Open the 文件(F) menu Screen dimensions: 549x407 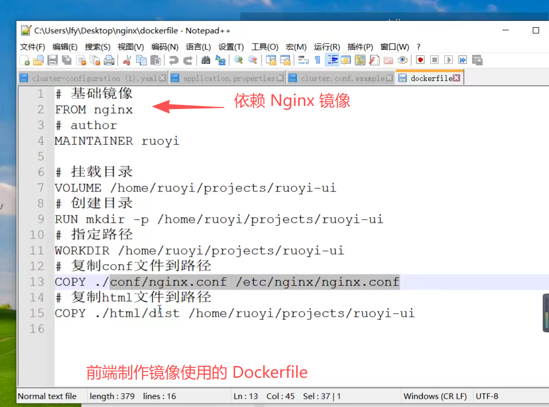pyautogui.click(x=32, y=47)
